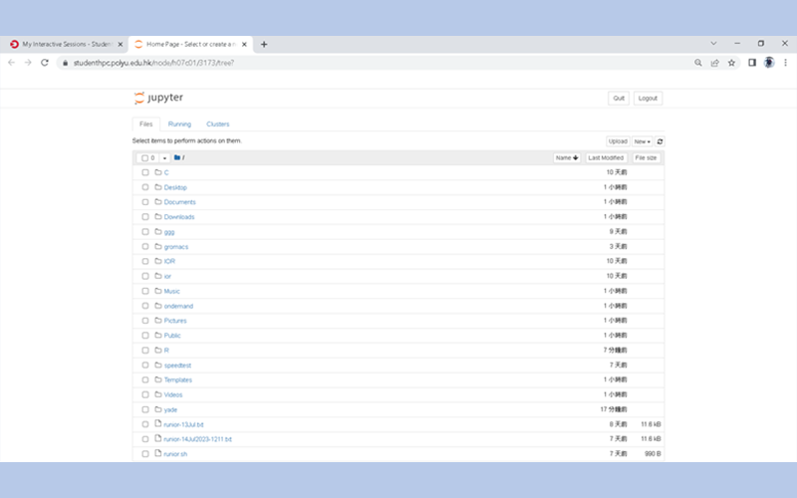Expand the select-all dropdown arrow

point(163,157)
